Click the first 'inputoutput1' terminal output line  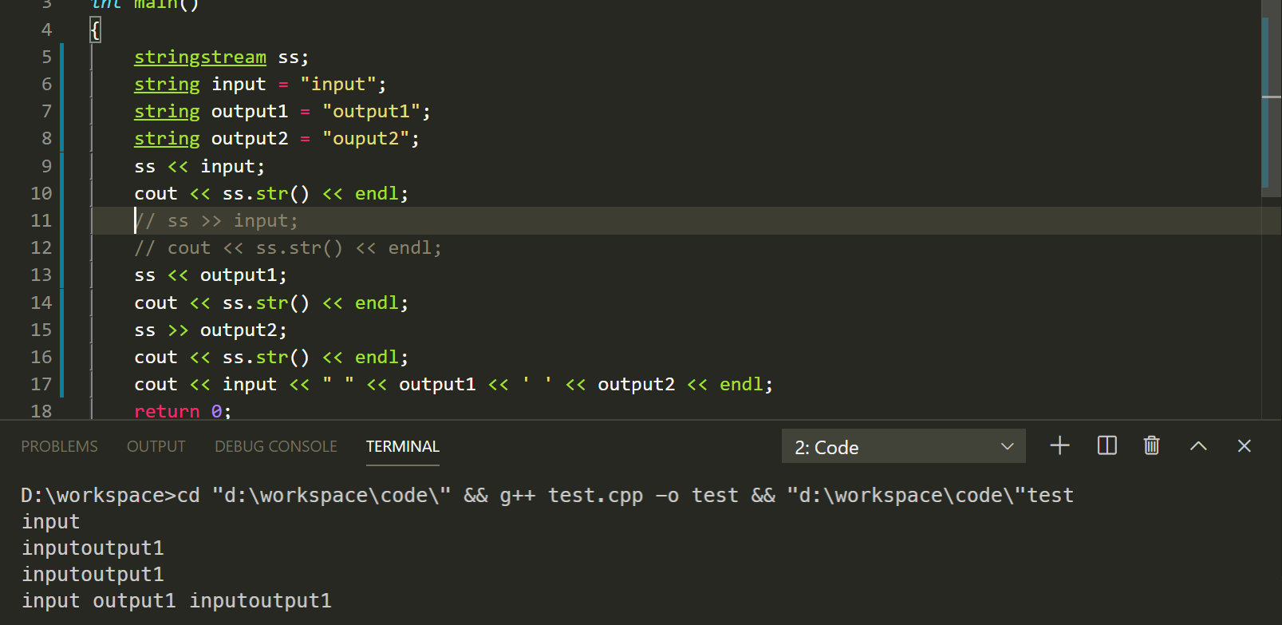(93, 548)
